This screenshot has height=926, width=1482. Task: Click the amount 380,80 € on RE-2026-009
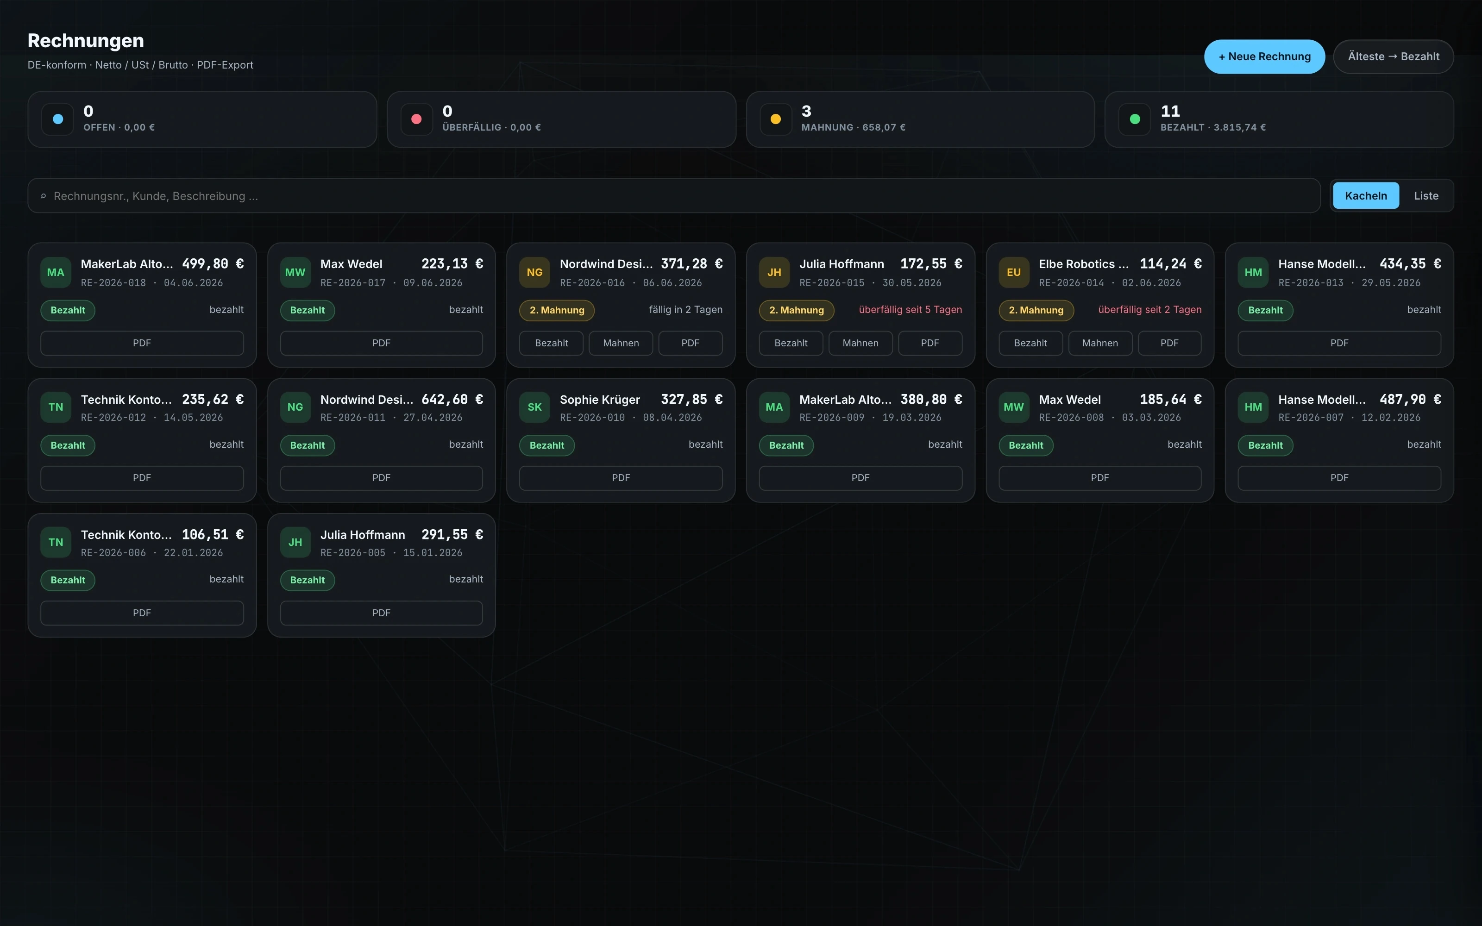click(931, 399)
